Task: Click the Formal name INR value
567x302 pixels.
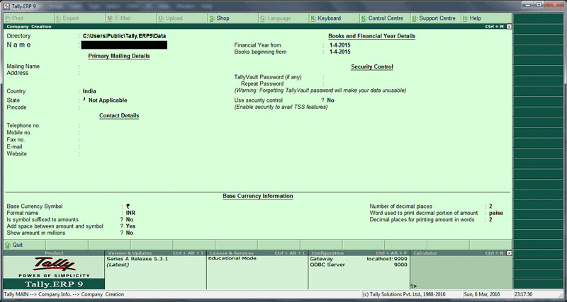Action: click(130, 214)
